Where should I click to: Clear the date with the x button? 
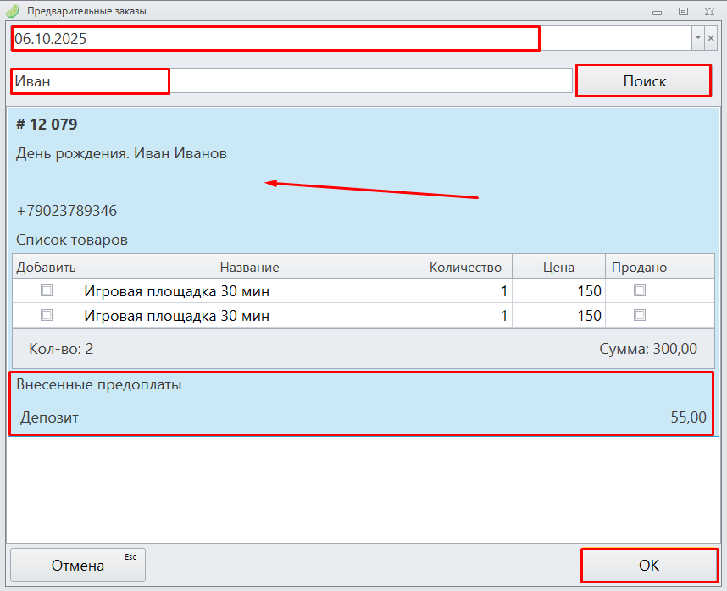pyautogui.click(x=711, y=38)
